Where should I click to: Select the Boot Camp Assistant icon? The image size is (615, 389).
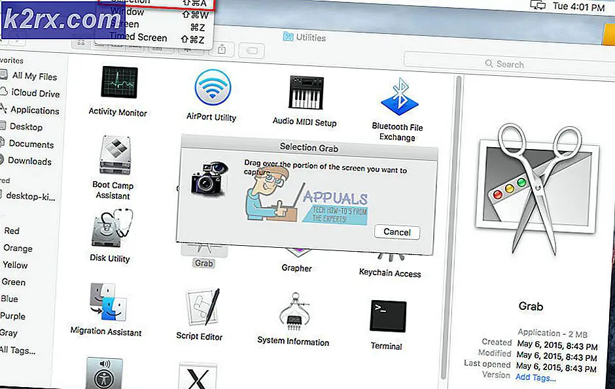click(115, 155)
